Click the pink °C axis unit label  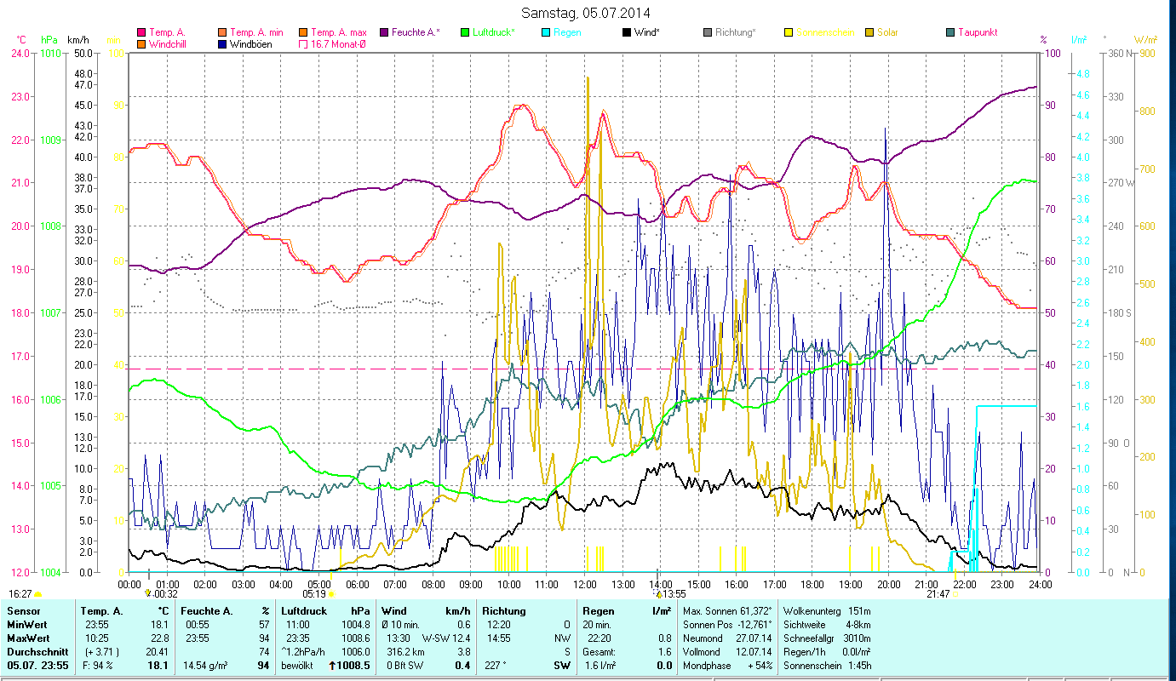coord(20,40)
